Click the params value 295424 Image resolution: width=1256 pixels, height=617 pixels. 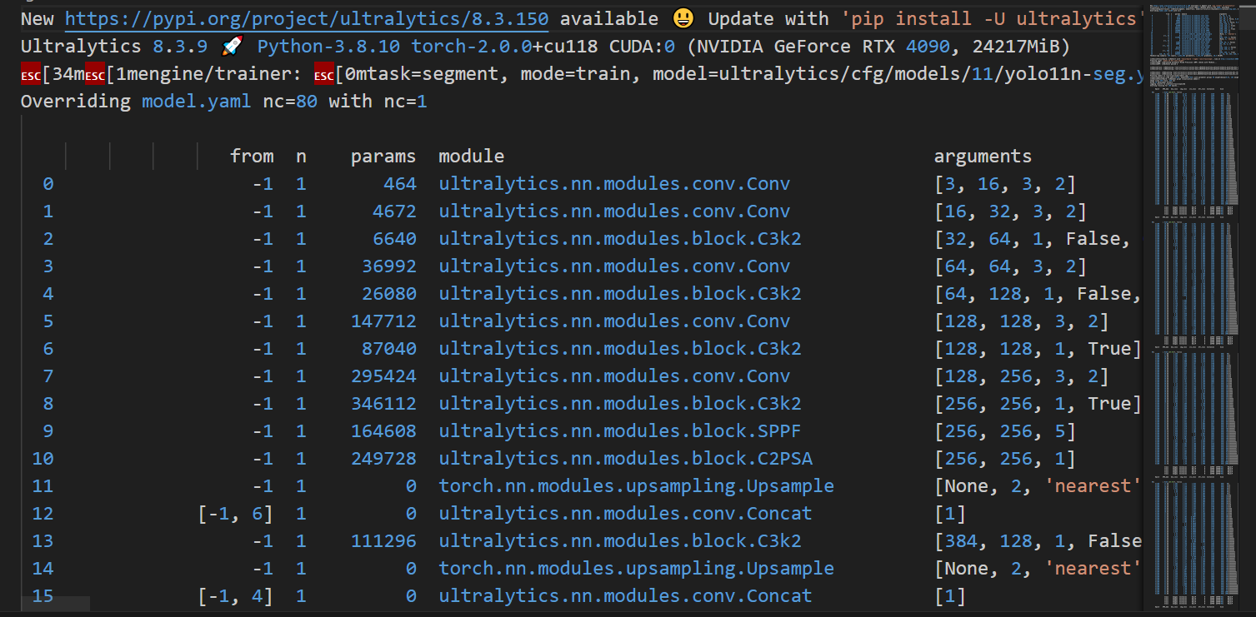click(x=383, y=376)
